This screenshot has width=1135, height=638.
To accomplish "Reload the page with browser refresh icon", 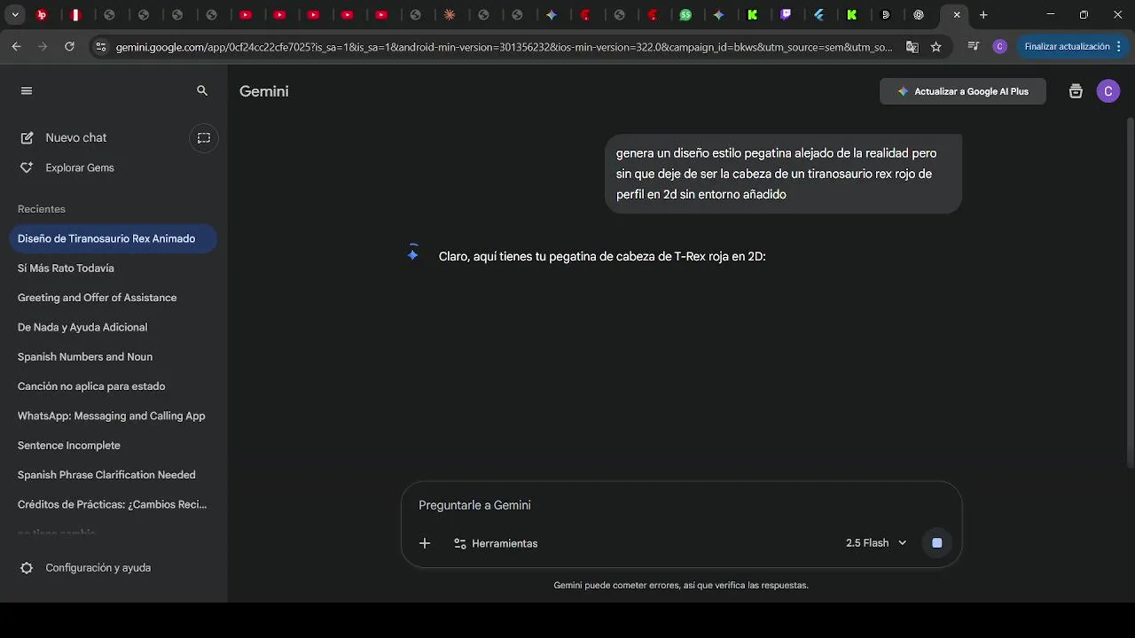I will pos(69,47).
